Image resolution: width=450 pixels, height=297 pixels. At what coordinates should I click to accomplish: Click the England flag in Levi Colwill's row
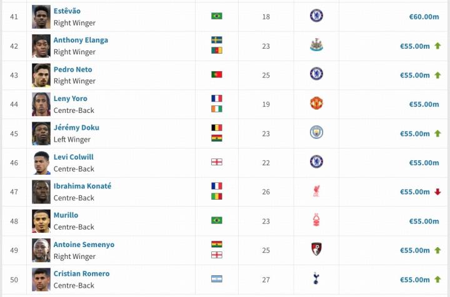(x=216, y=162)
